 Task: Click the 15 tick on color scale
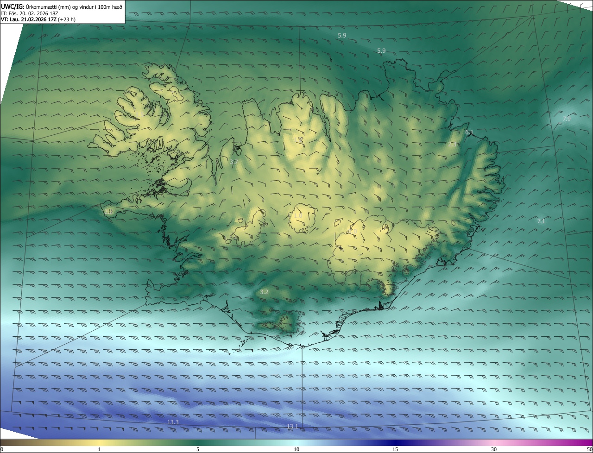395,449
